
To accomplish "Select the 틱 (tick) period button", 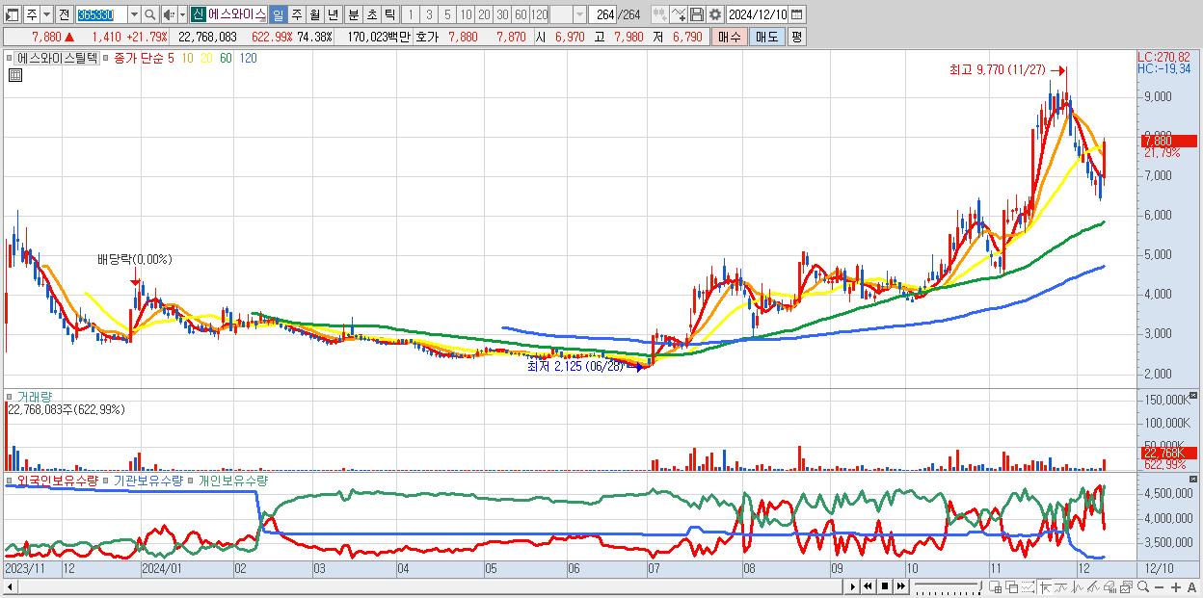I will click(x=389, y=14).
